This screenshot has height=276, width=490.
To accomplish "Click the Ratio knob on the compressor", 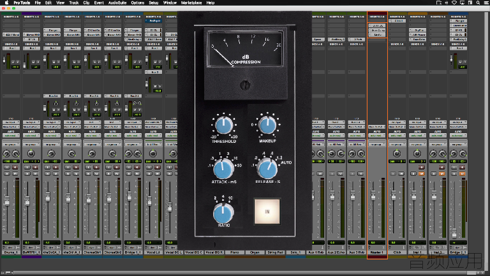I will [x=223, y=213].
